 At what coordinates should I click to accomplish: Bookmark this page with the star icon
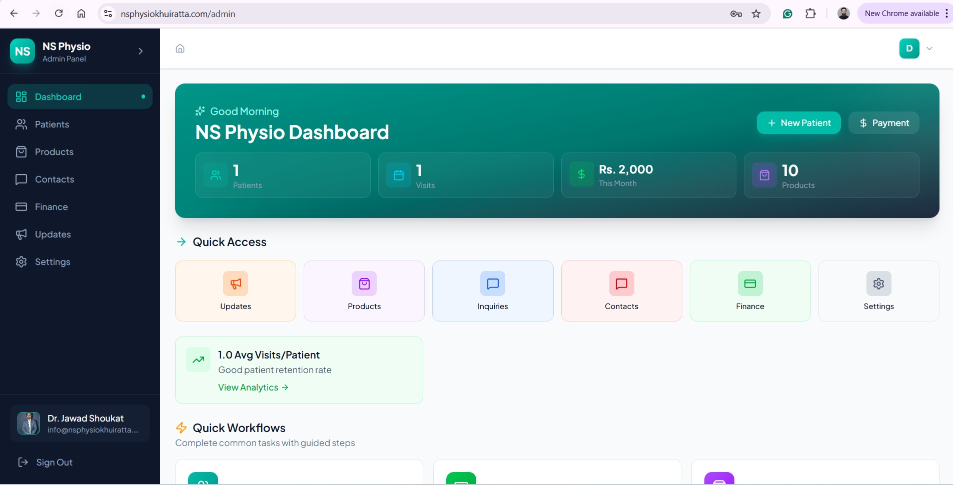point(756,13)
